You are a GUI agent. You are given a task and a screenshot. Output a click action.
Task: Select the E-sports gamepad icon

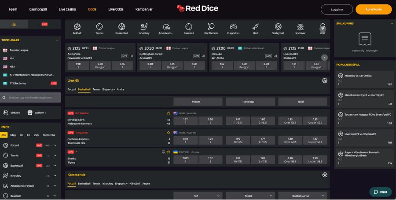(x=233, y=26)
